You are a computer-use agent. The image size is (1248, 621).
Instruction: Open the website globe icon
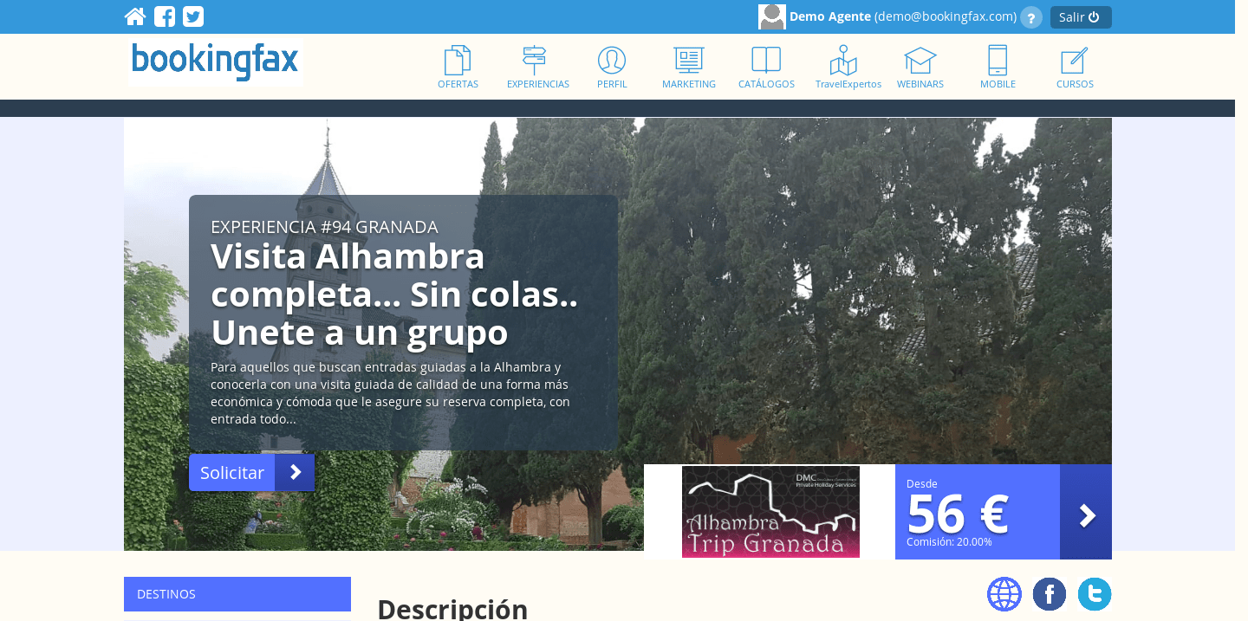coord(1004,594)
